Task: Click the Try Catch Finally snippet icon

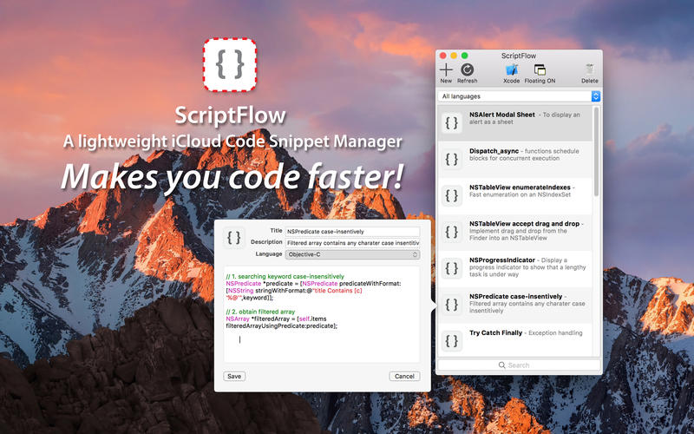Action: pyautogui.click(x=452, y=340)
